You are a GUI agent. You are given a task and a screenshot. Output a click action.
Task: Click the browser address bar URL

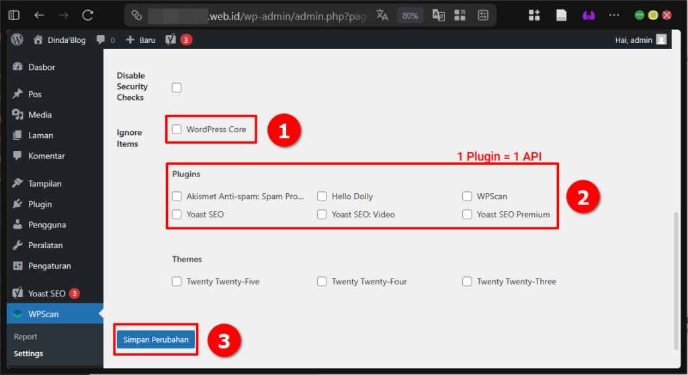click(x=288, y=16)
